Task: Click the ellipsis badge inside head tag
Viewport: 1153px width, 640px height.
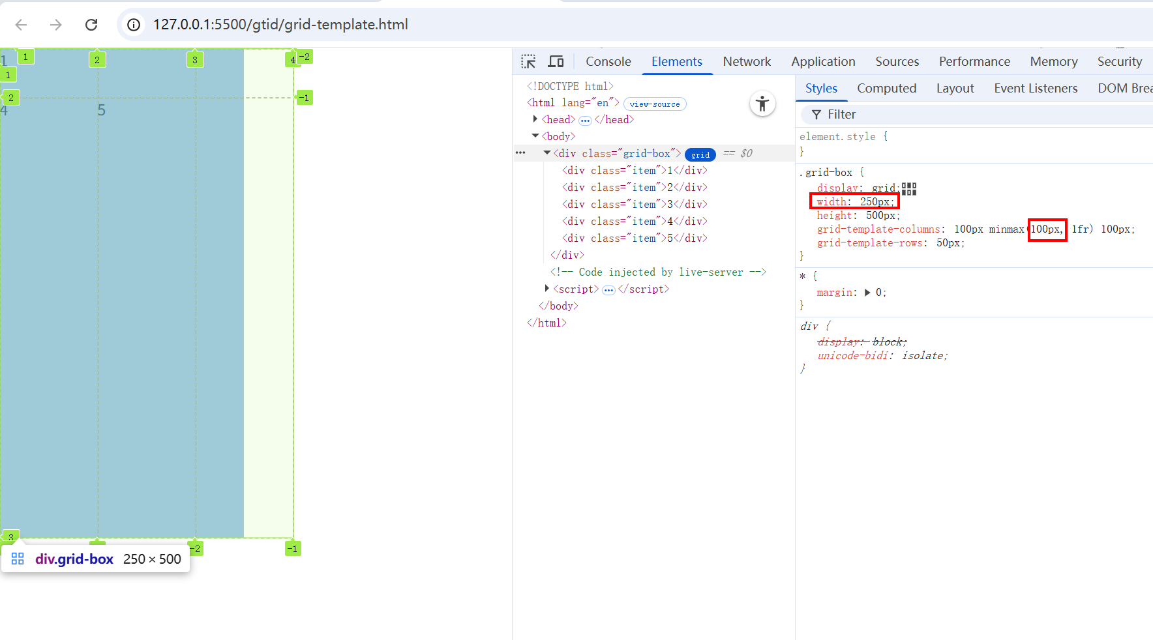Action: click(585, 121)
